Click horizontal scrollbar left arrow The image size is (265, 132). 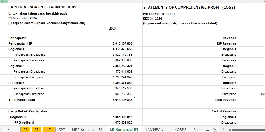(x=229, y=129)
